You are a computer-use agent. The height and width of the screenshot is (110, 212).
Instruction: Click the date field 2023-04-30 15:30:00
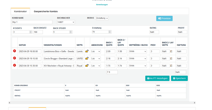tap(30, 66)
